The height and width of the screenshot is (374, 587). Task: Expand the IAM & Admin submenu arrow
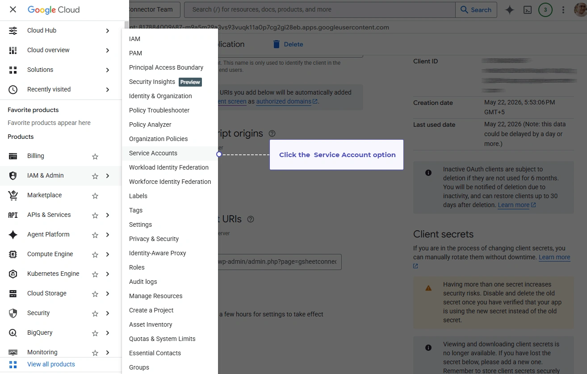(108, 176)
